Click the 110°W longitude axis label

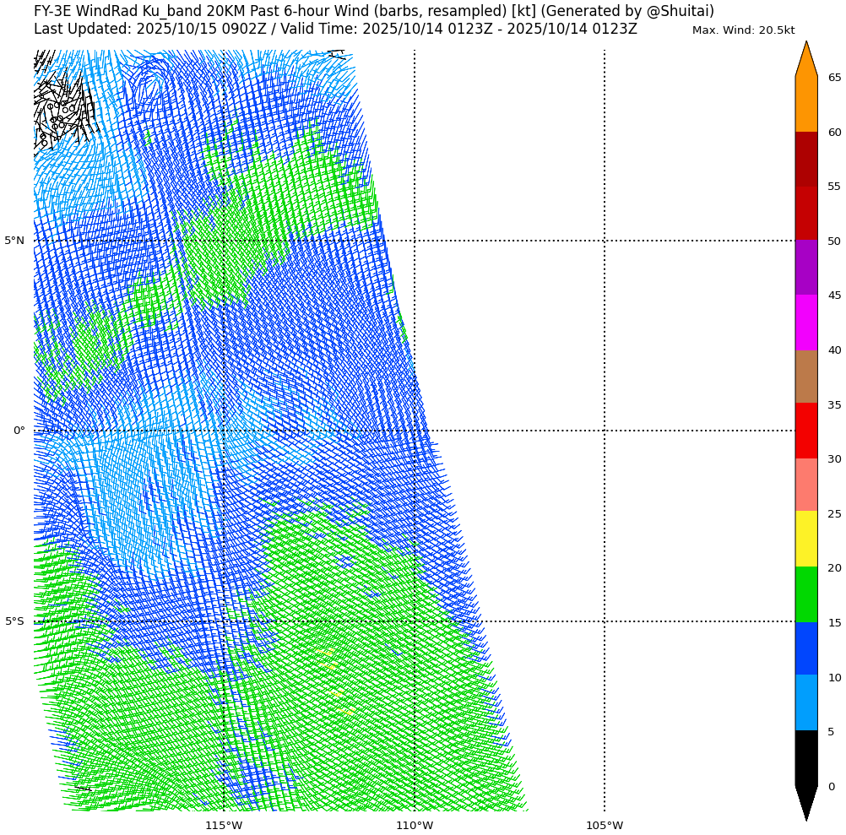(414, 825)
